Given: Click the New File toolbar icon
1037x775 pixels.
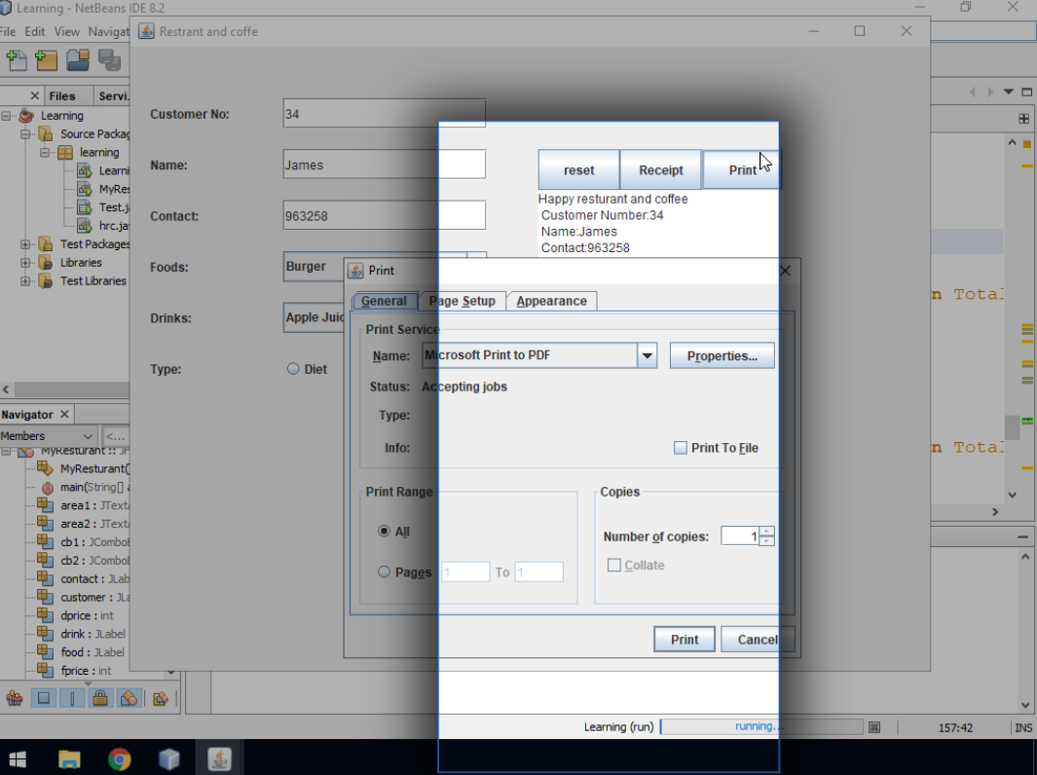Looking at the screenshot, I should tap(17, 60).
